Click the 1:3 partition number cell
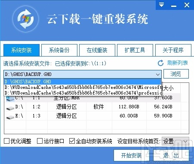This screenshot has width=194, height=164. pyautogui.click(x=37, y=116)
